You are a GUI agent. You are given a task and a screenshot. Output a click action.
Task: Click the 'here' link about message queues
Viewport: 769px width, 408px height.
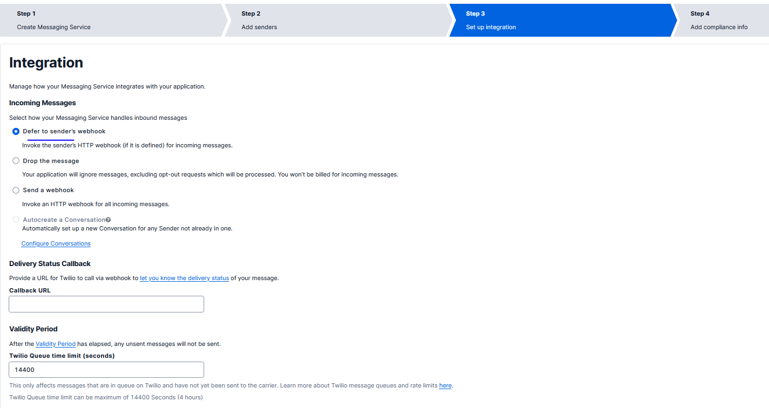(x=445, y=385)
